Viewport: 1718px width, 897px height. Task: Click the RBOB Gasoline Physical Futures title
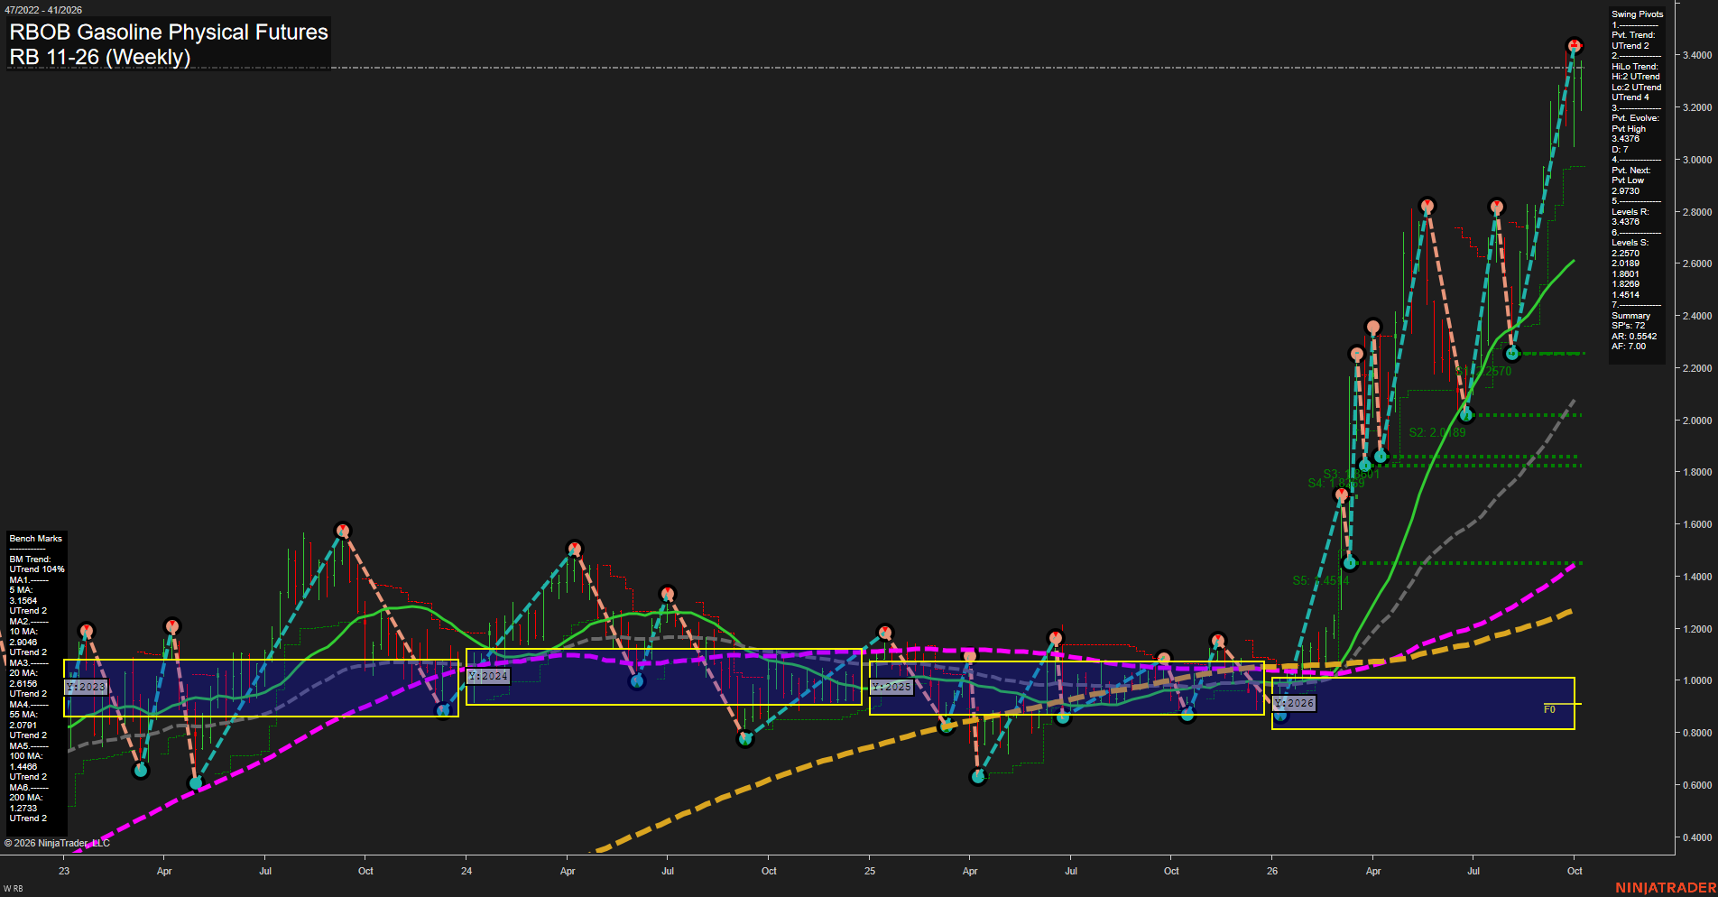tap(169, 32)
